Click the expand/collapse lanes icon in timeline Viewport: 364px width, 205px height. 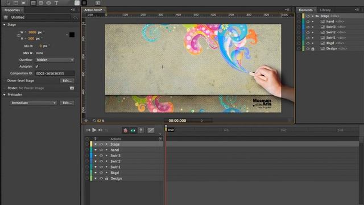click(x=95, y=139)
